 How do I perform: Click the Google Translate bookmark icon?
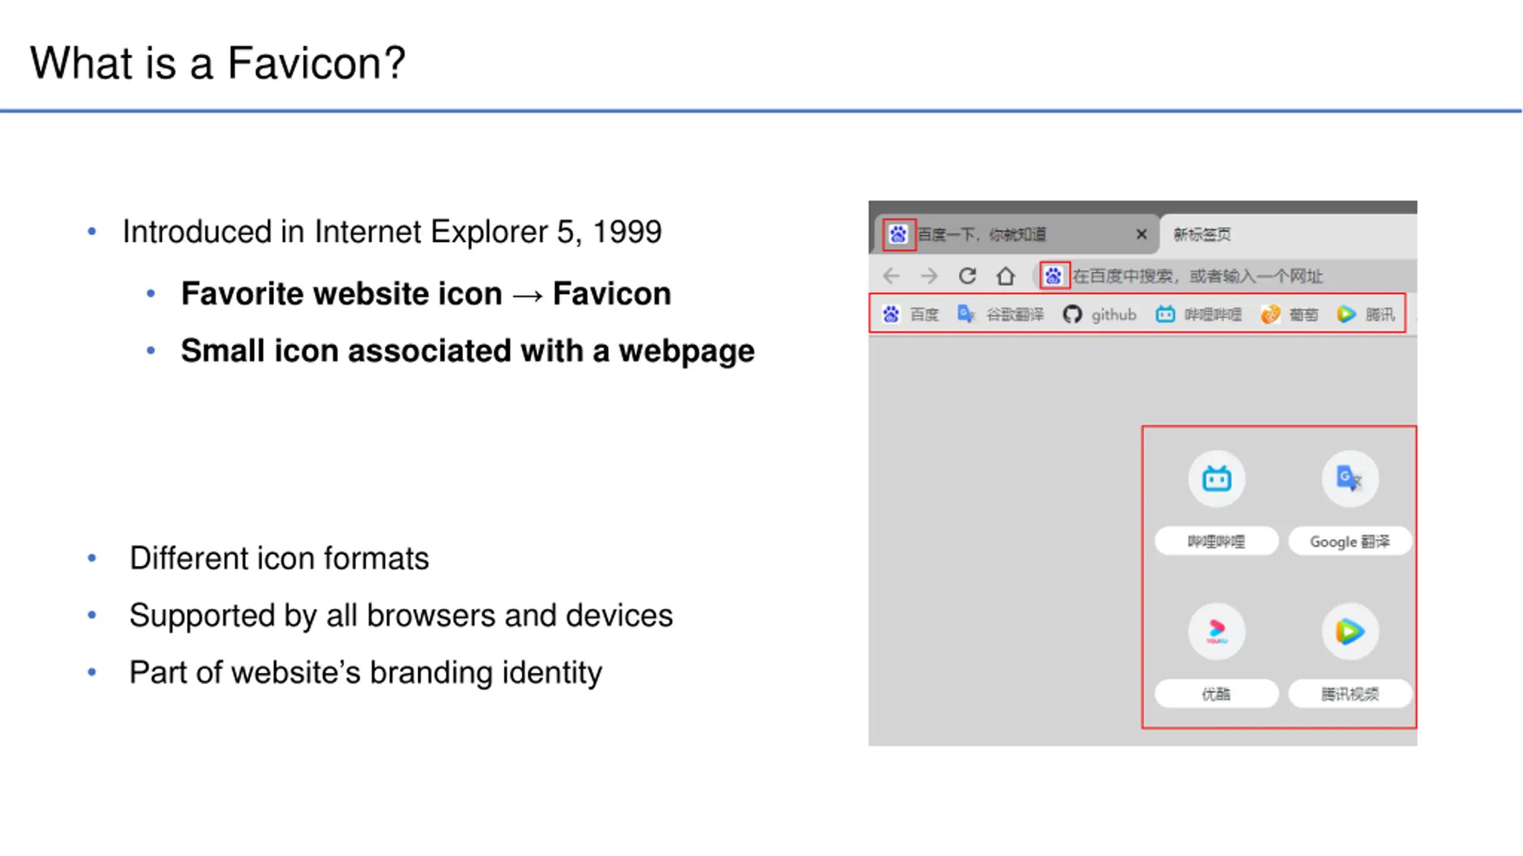tap(967, 314)
